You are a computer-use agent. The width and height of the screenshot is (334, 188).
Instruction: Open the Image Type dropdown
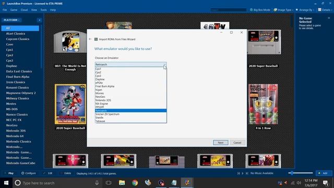pyautogui.click(x=283, y=10)
